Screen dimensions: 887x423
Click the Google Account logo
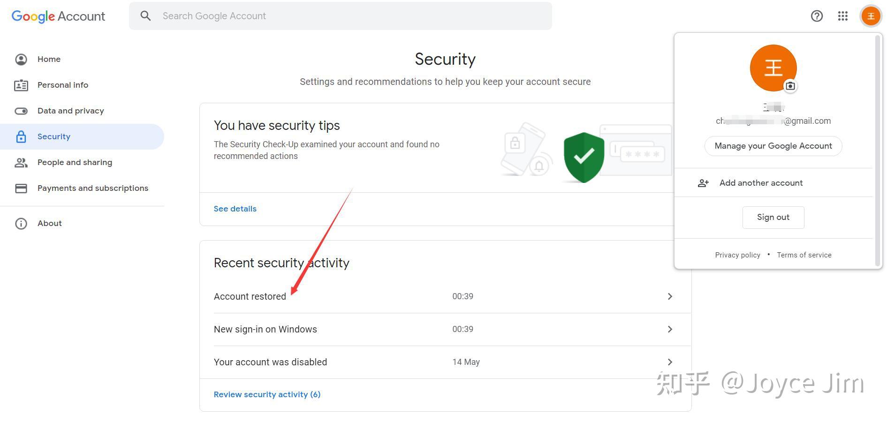pos(58,16)
